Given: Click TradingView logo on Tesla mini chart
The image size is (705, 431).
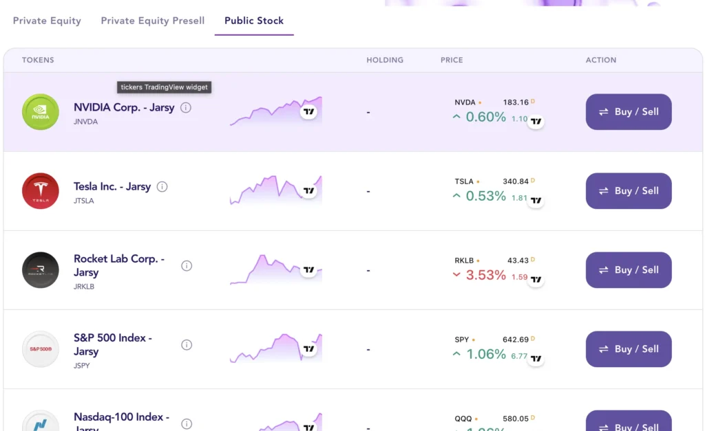Looking at the screenshot, I should 308,191.
